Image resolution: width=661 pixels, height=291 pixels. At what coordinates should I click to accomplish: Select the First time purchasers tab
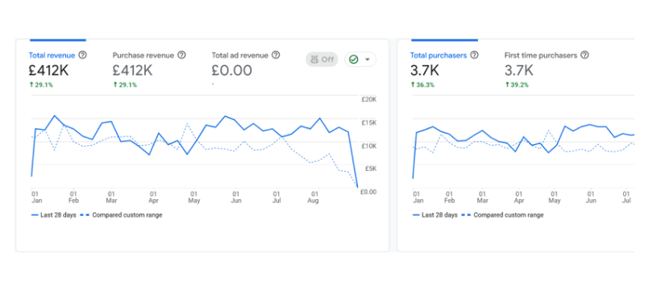(x=541, y=56)
